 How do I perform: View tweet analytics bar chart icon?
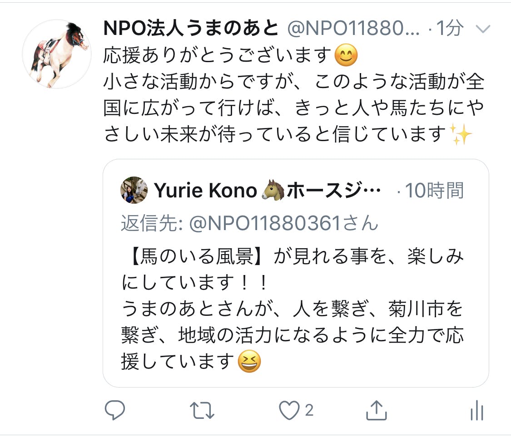pos(477,410)
